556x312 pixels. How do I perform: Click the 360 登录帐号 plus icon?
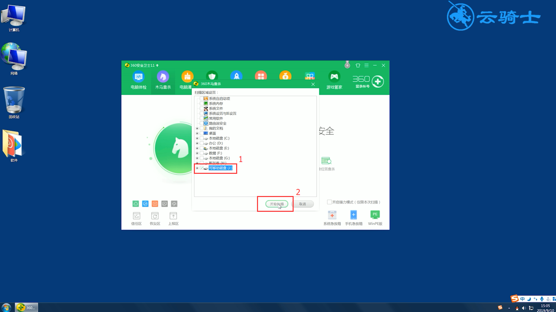point(378,81)
